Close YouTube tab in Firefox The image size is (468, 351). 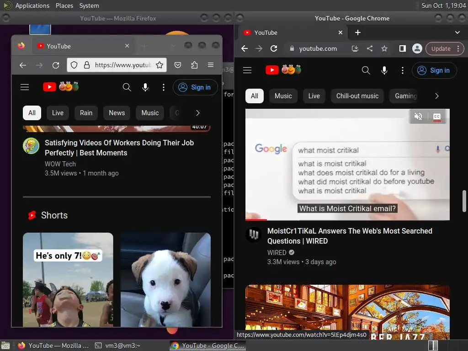pos(127,46)
